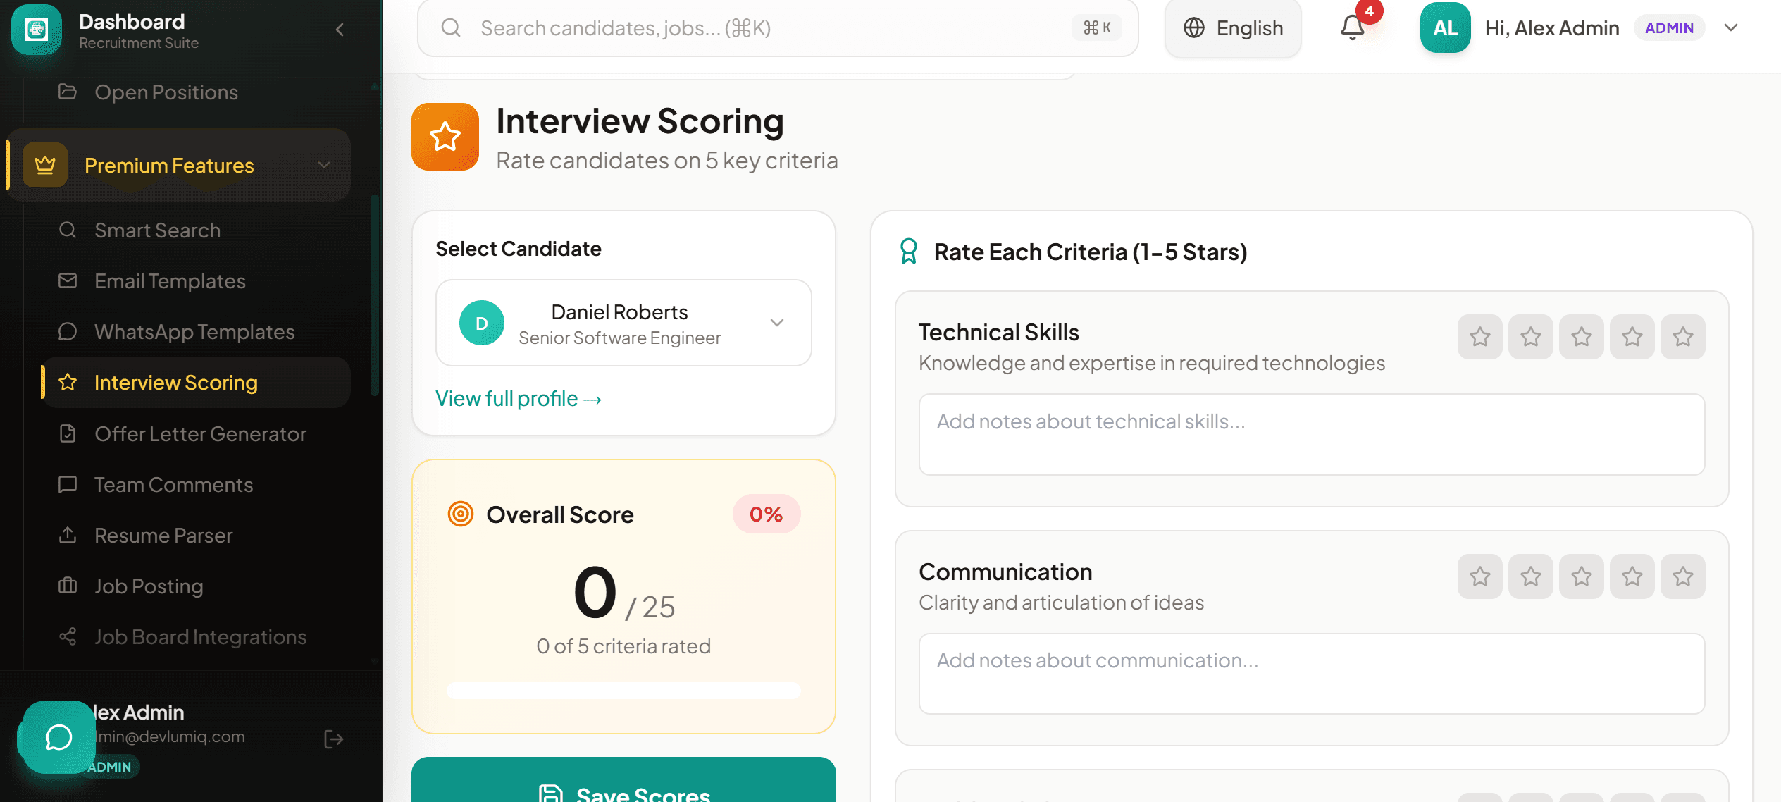The height and width of the screenshot is (802, 1781).
Task: Click View full profile link
Action: click(519, 399)
